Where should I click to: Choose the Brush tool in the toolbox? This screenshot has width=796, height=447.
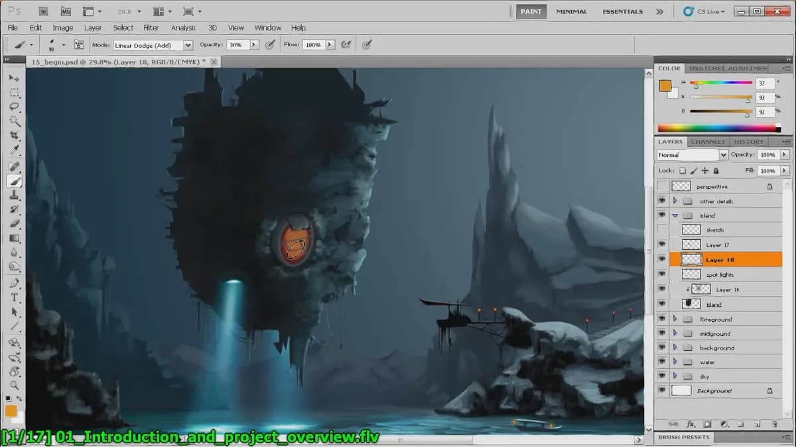click(x=14, y=180)
